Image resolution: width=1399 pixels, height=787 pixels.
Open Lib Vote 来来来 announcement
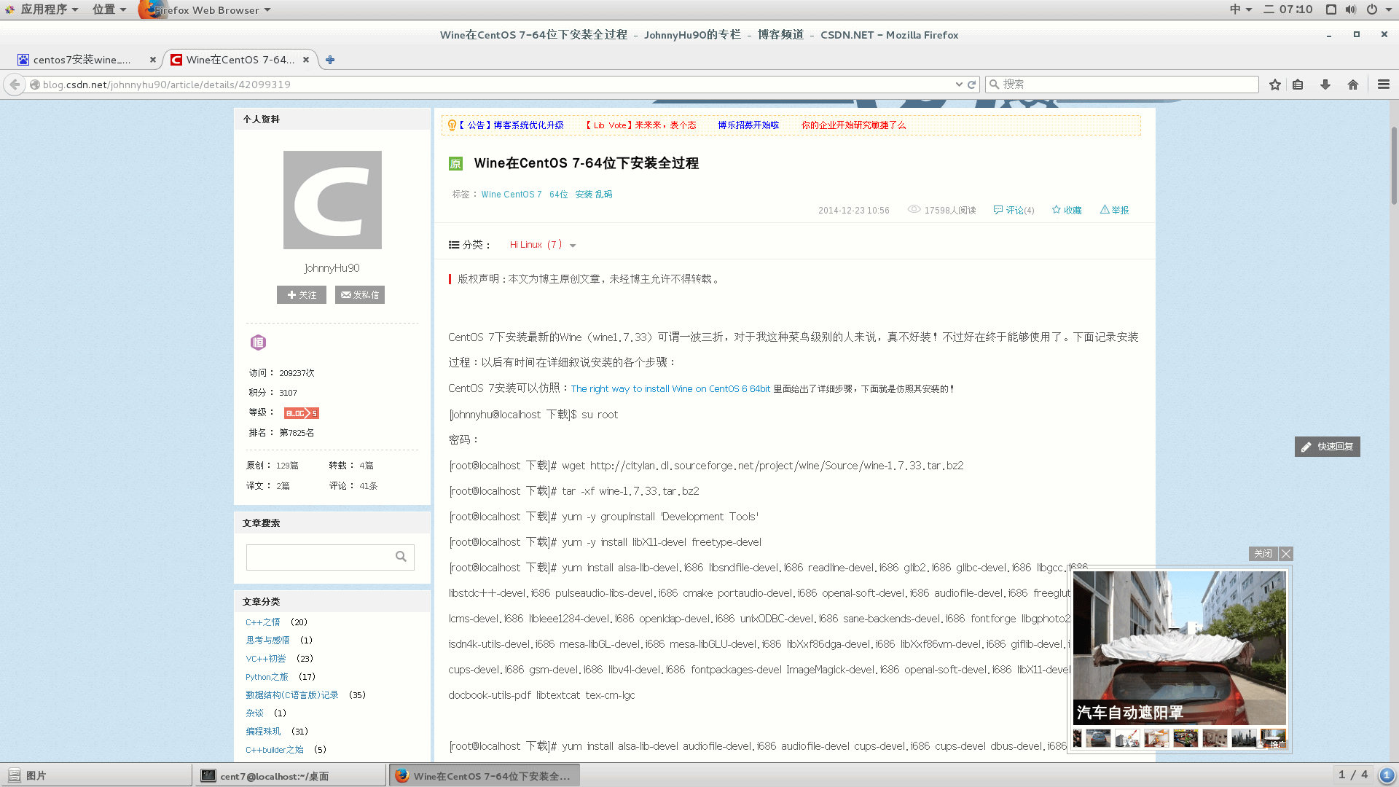(640, 125)
